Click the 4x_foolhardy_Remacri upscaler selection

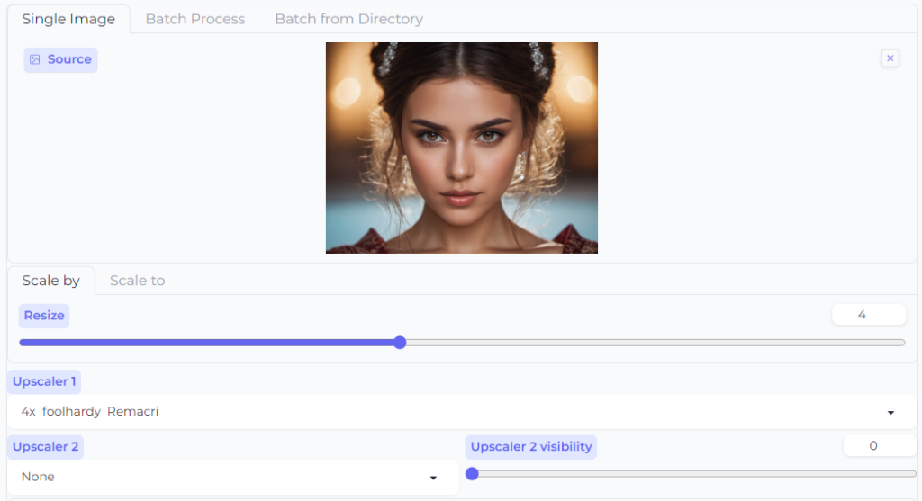tap(462, 412)
